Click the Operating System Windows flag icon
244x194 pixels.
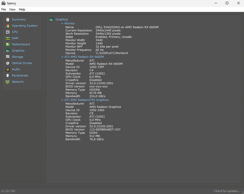[x=8, y=26]
